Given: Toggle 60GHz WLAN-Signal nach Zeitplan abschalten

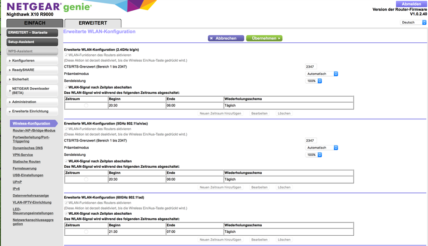Looking at the screenshot, I should click(66, 213).
